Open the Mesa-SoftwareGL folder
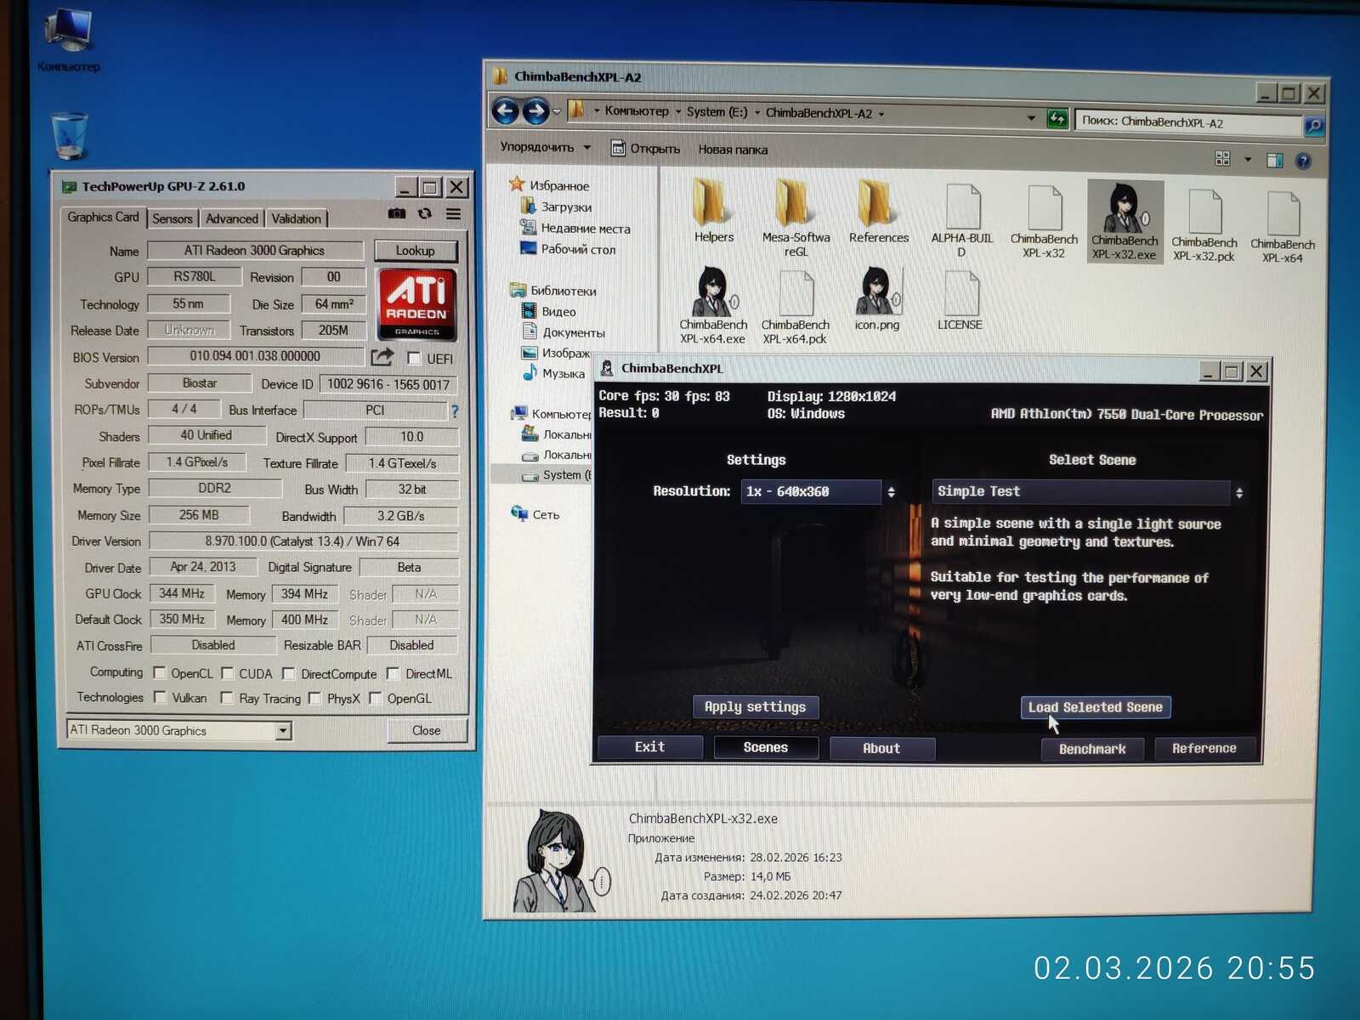The height and width of the screenshot is (1020, 1360). 796,217
